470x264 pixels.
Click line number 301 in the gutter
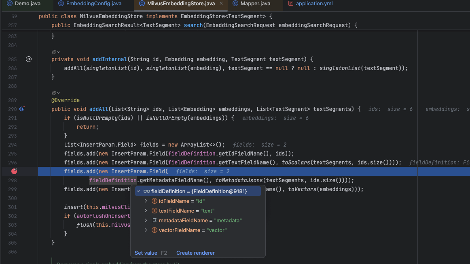(x=13, y=207)
